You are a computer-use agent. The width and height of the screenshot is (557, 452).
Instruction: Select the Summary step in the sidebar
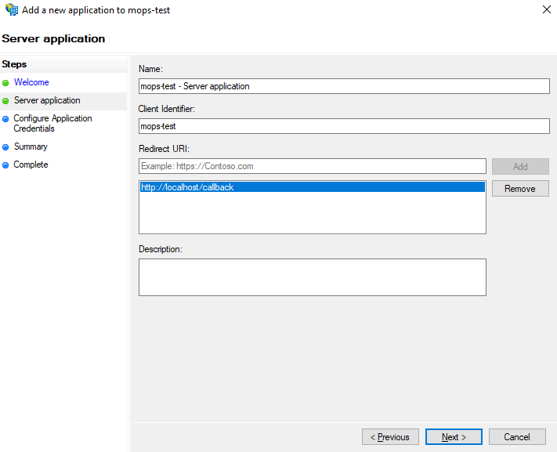(x=31, y=146)
